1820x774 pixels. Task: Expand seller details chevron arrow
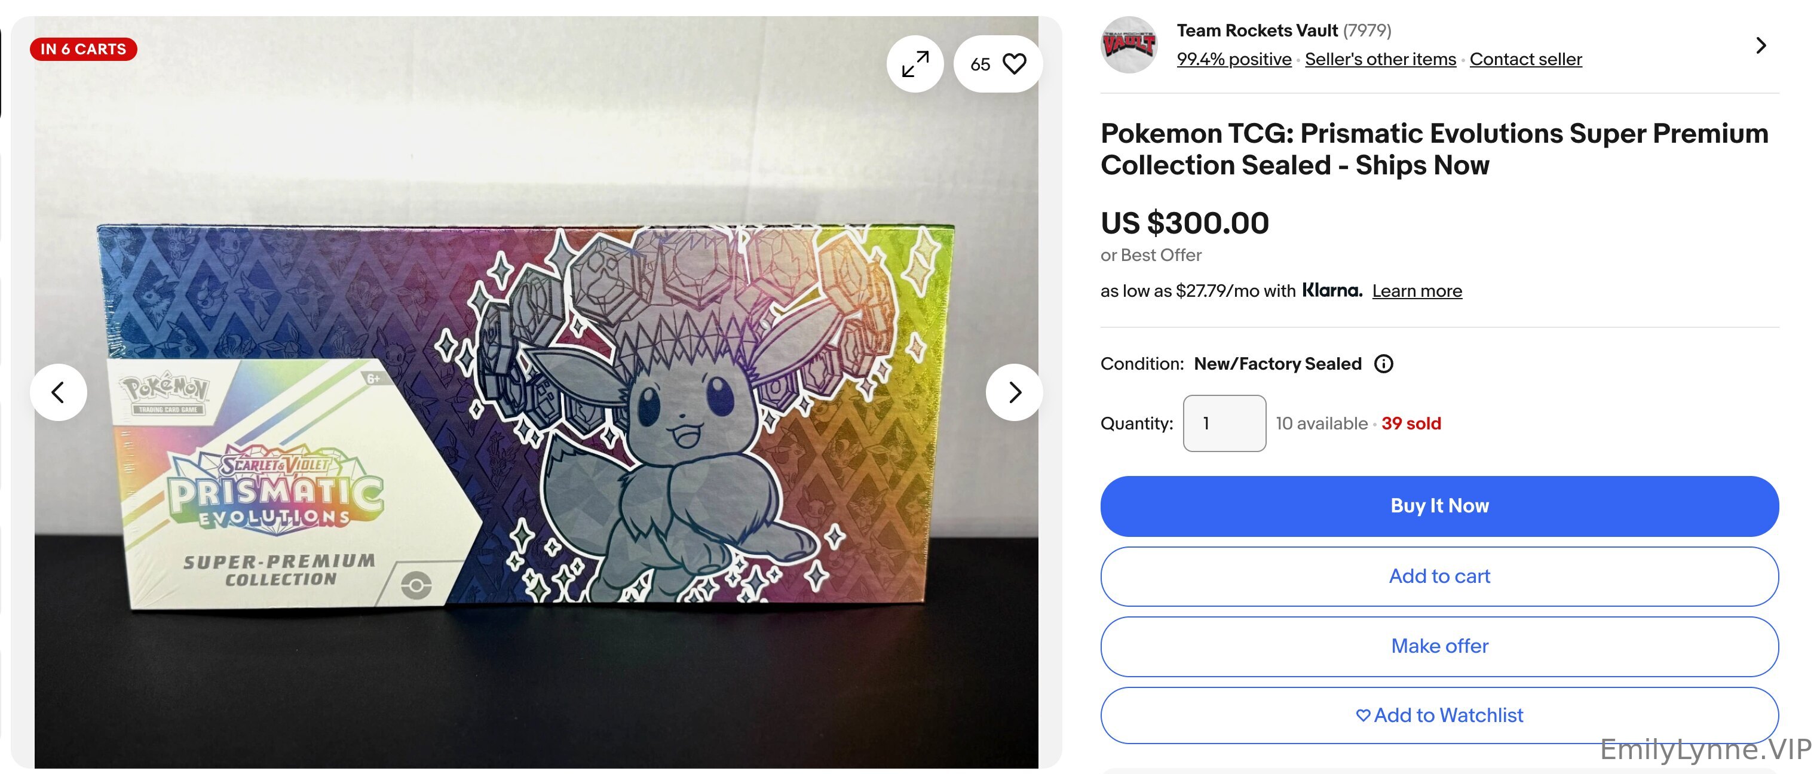[x=1761, y=45]
